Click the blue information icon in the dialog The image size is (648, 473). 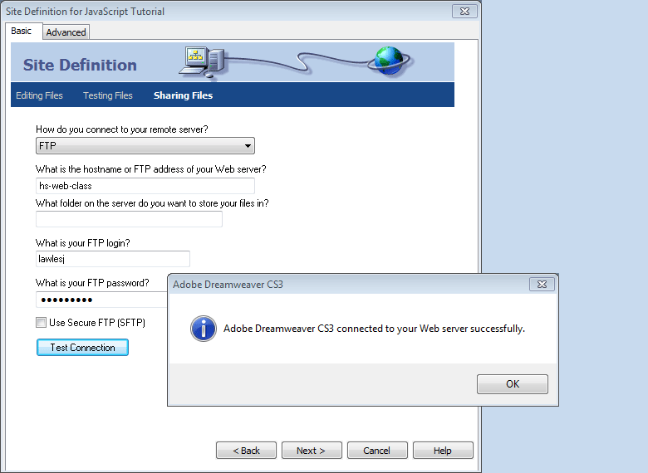tap(204, 328)
